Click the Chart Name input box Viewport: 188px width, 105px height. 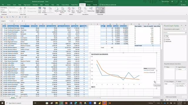click(x=4, y=10)
